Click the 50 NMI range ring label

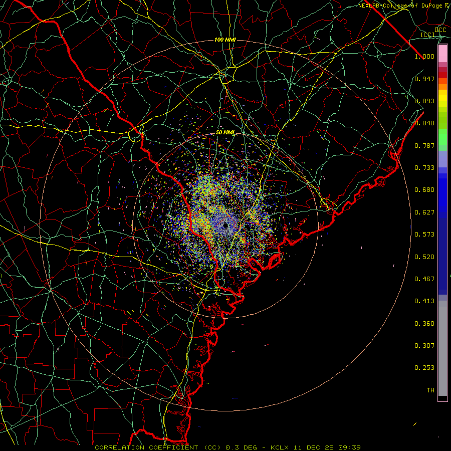point(225,132)
